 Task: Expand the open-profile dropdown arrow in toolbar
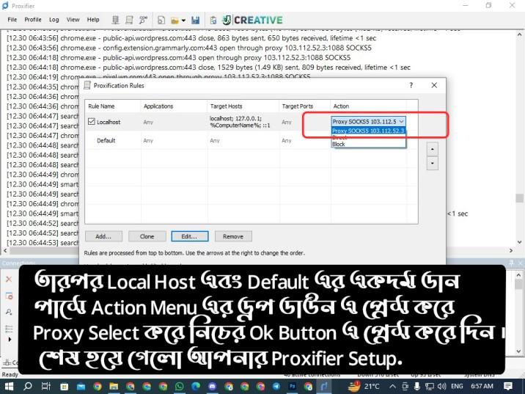(183, 21)
